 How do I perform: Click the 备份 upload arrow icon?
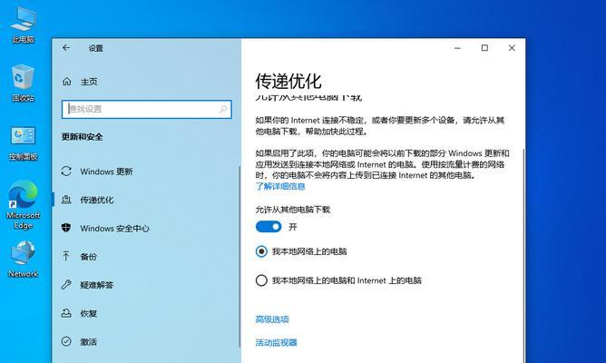pos(66,256)
